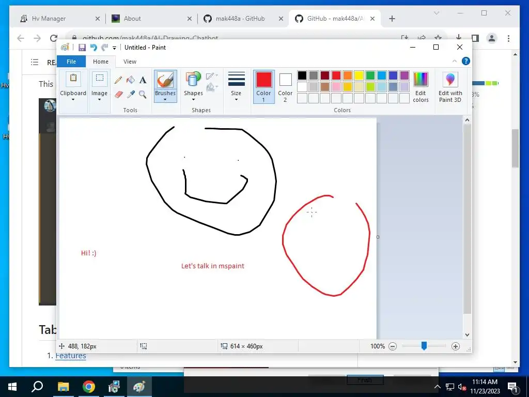Screen dimensions: 529x397
Task: Pick the purple color swatch
Action: click(x=404, y=75)
